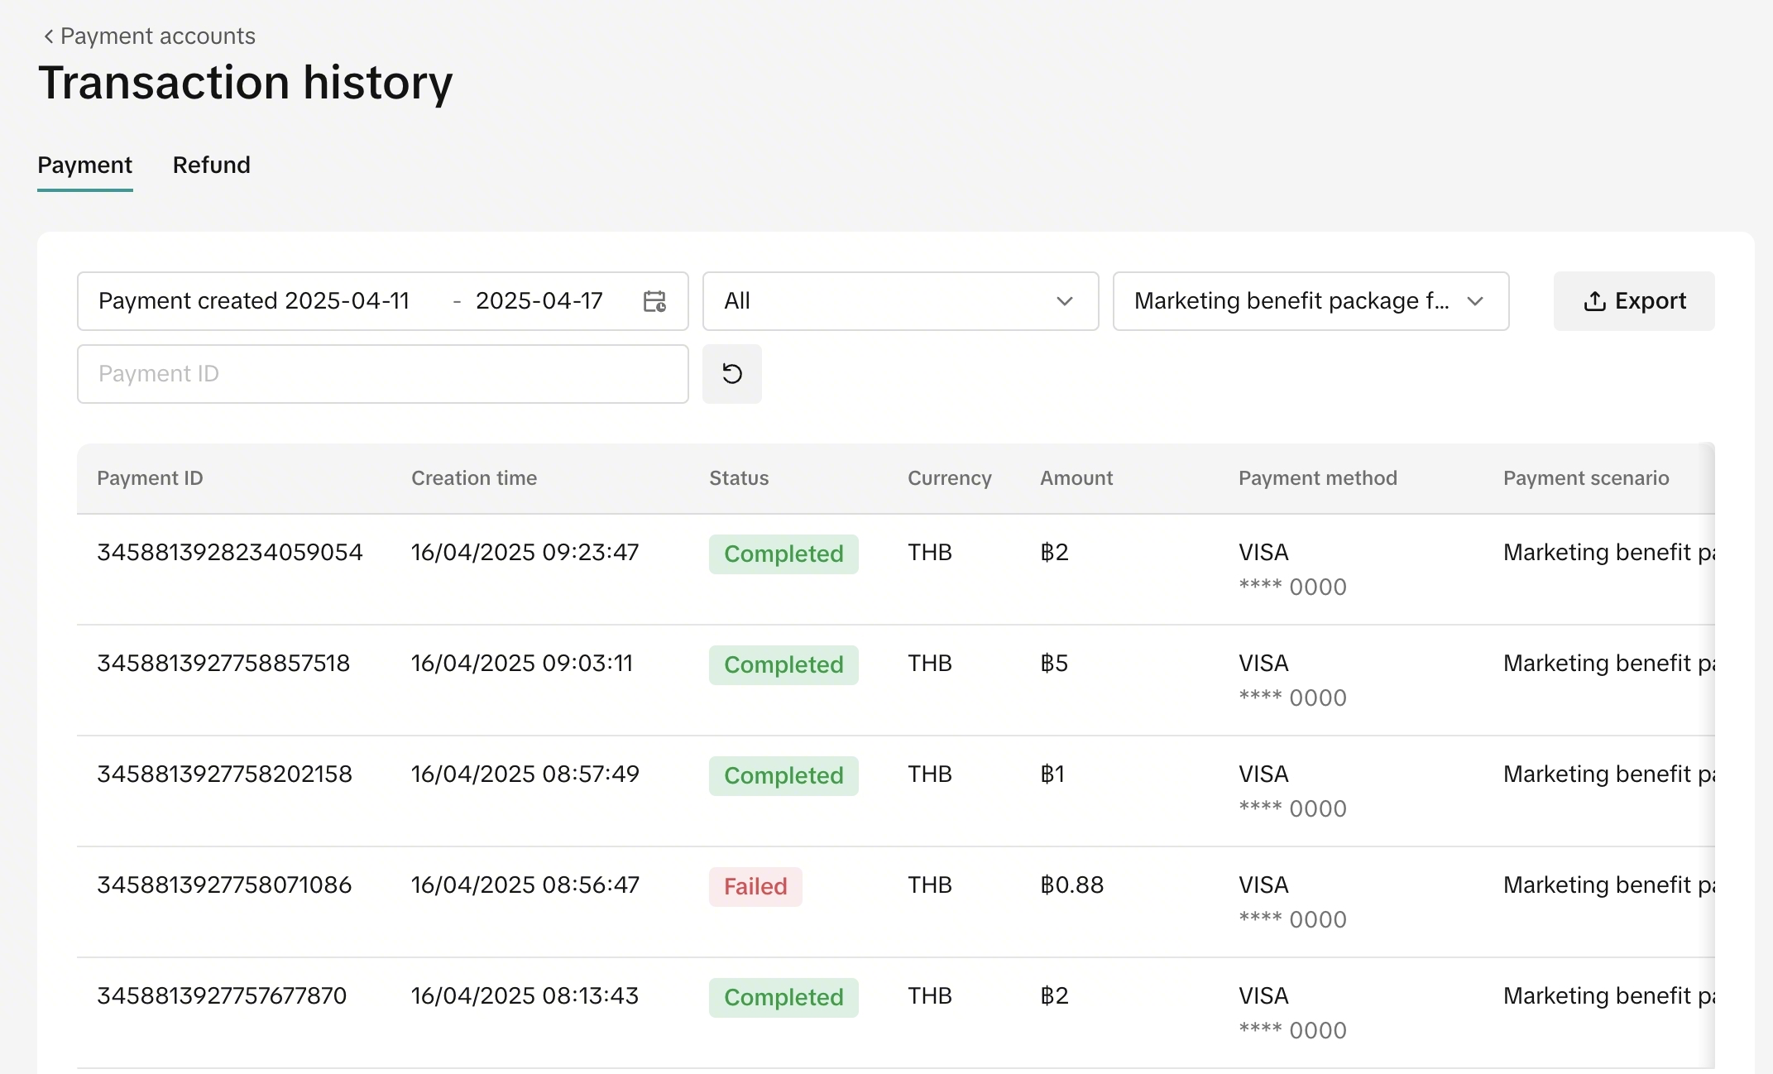
Task: Go back to Payment accounts
Action: pos(157,36)
